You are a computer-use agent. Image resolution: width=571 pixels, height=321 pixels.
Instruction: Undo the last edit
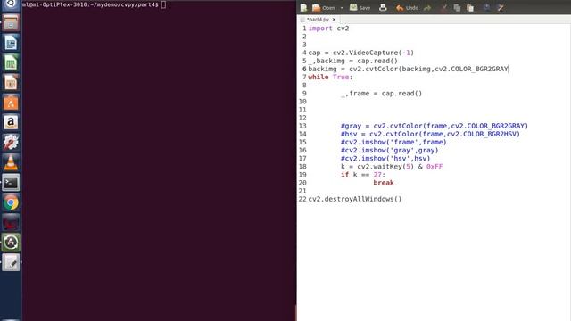[407, 8]
